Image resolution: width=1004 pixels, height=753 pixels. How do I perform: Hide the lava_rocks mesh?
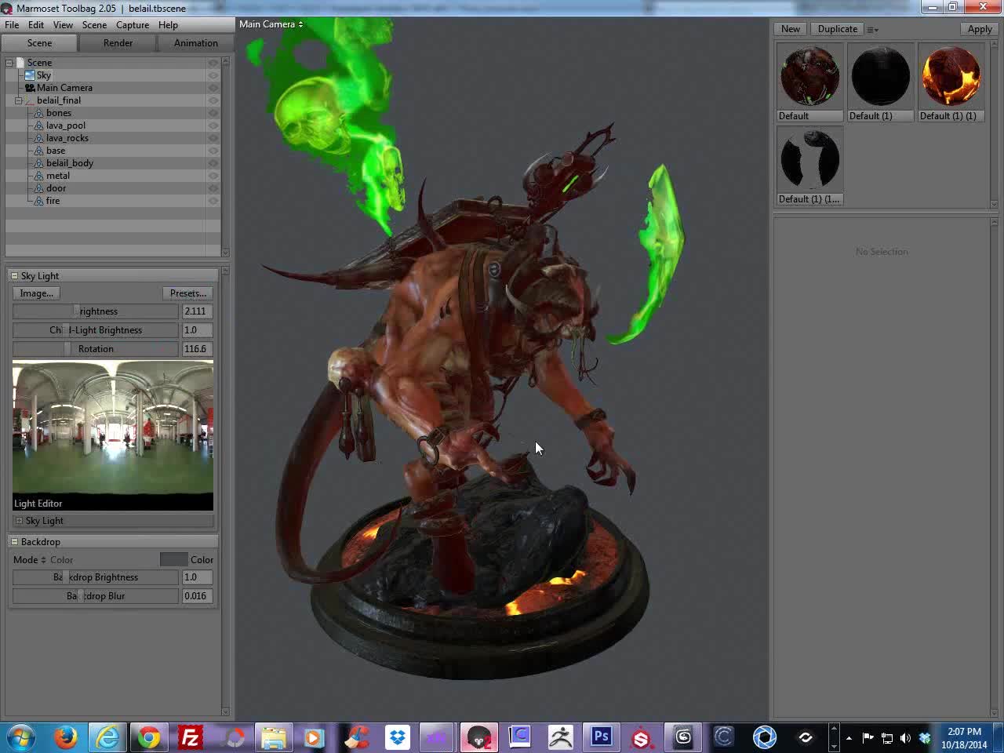click(x=213, y=138)
